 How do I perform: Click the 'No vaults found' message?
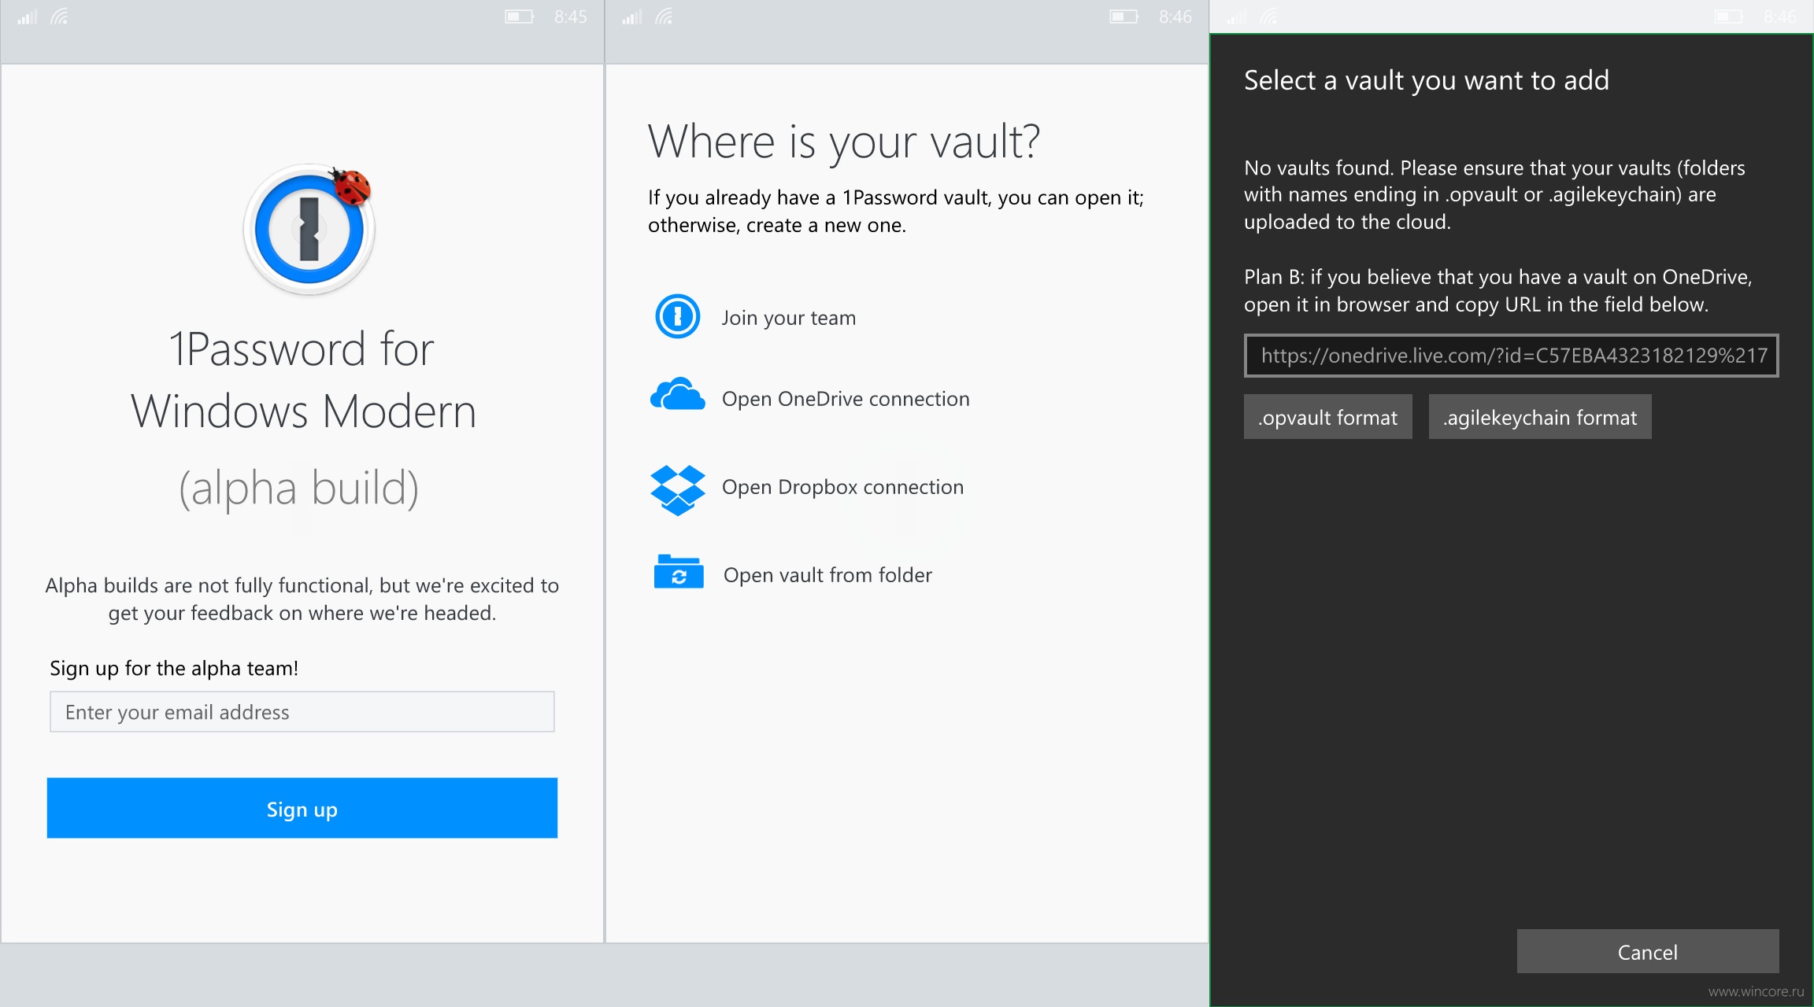point(1494,194)
